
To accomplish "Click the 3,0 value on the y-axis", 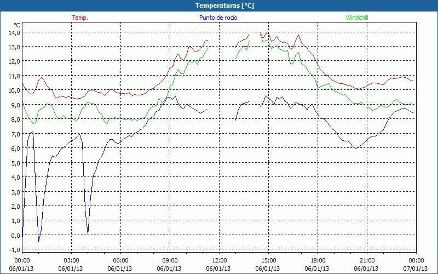I will click(16, 192).
